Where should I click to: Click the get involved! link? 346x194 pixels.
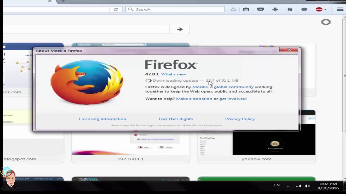[233, 99]
